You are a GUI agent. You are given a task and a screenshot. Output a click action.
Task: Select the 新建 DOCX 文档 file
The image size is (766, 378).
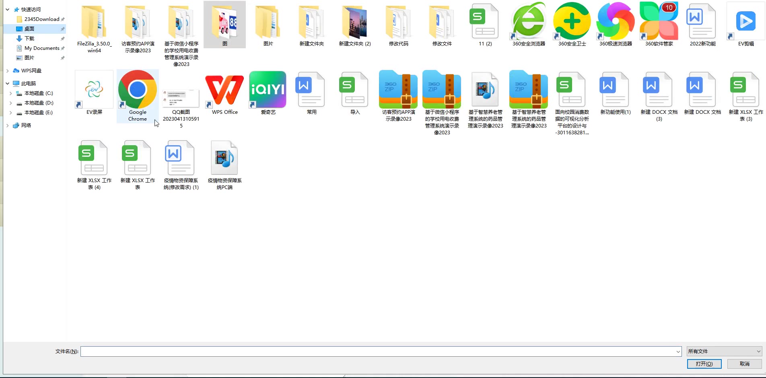pyautogui.click(x=702, y=93)
